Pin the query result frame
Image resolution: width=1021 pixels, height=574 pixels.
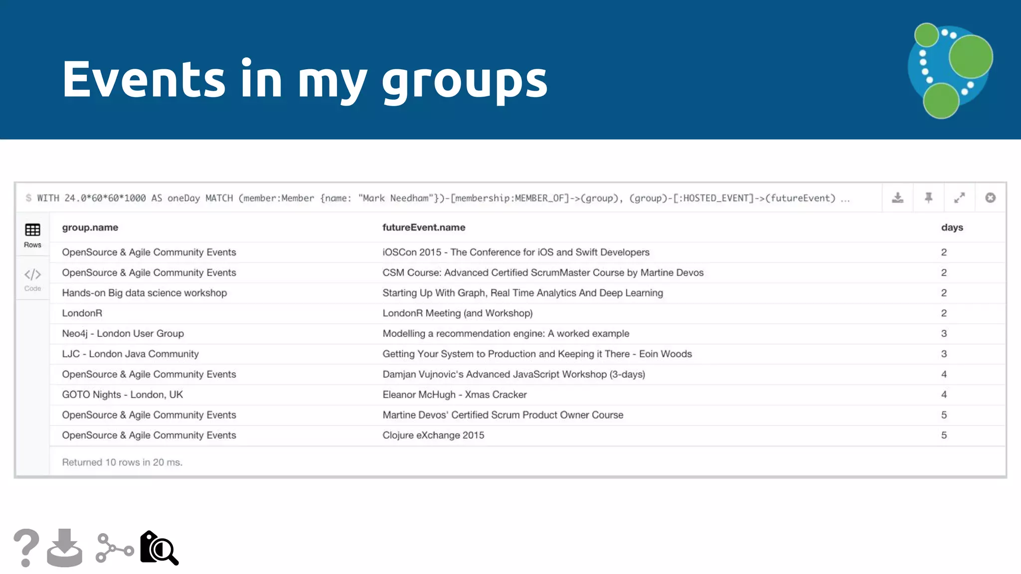click(928, 198)
